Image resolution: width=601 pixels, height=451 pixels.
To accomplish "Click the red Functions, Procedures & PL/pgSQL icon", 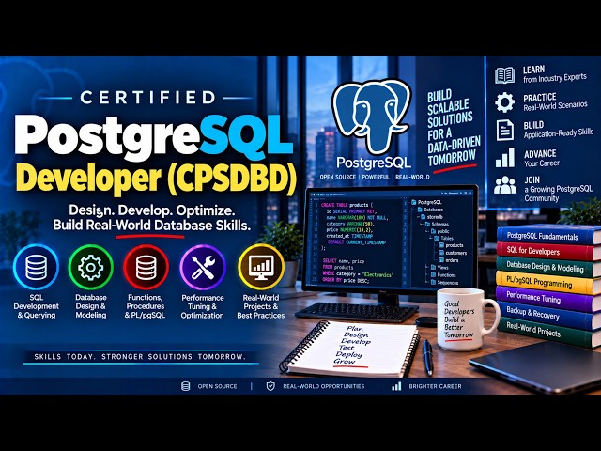I will [146, 267].
